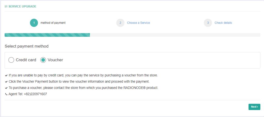
Task: Select the Voucher radio button
Action: coord(43,60)
